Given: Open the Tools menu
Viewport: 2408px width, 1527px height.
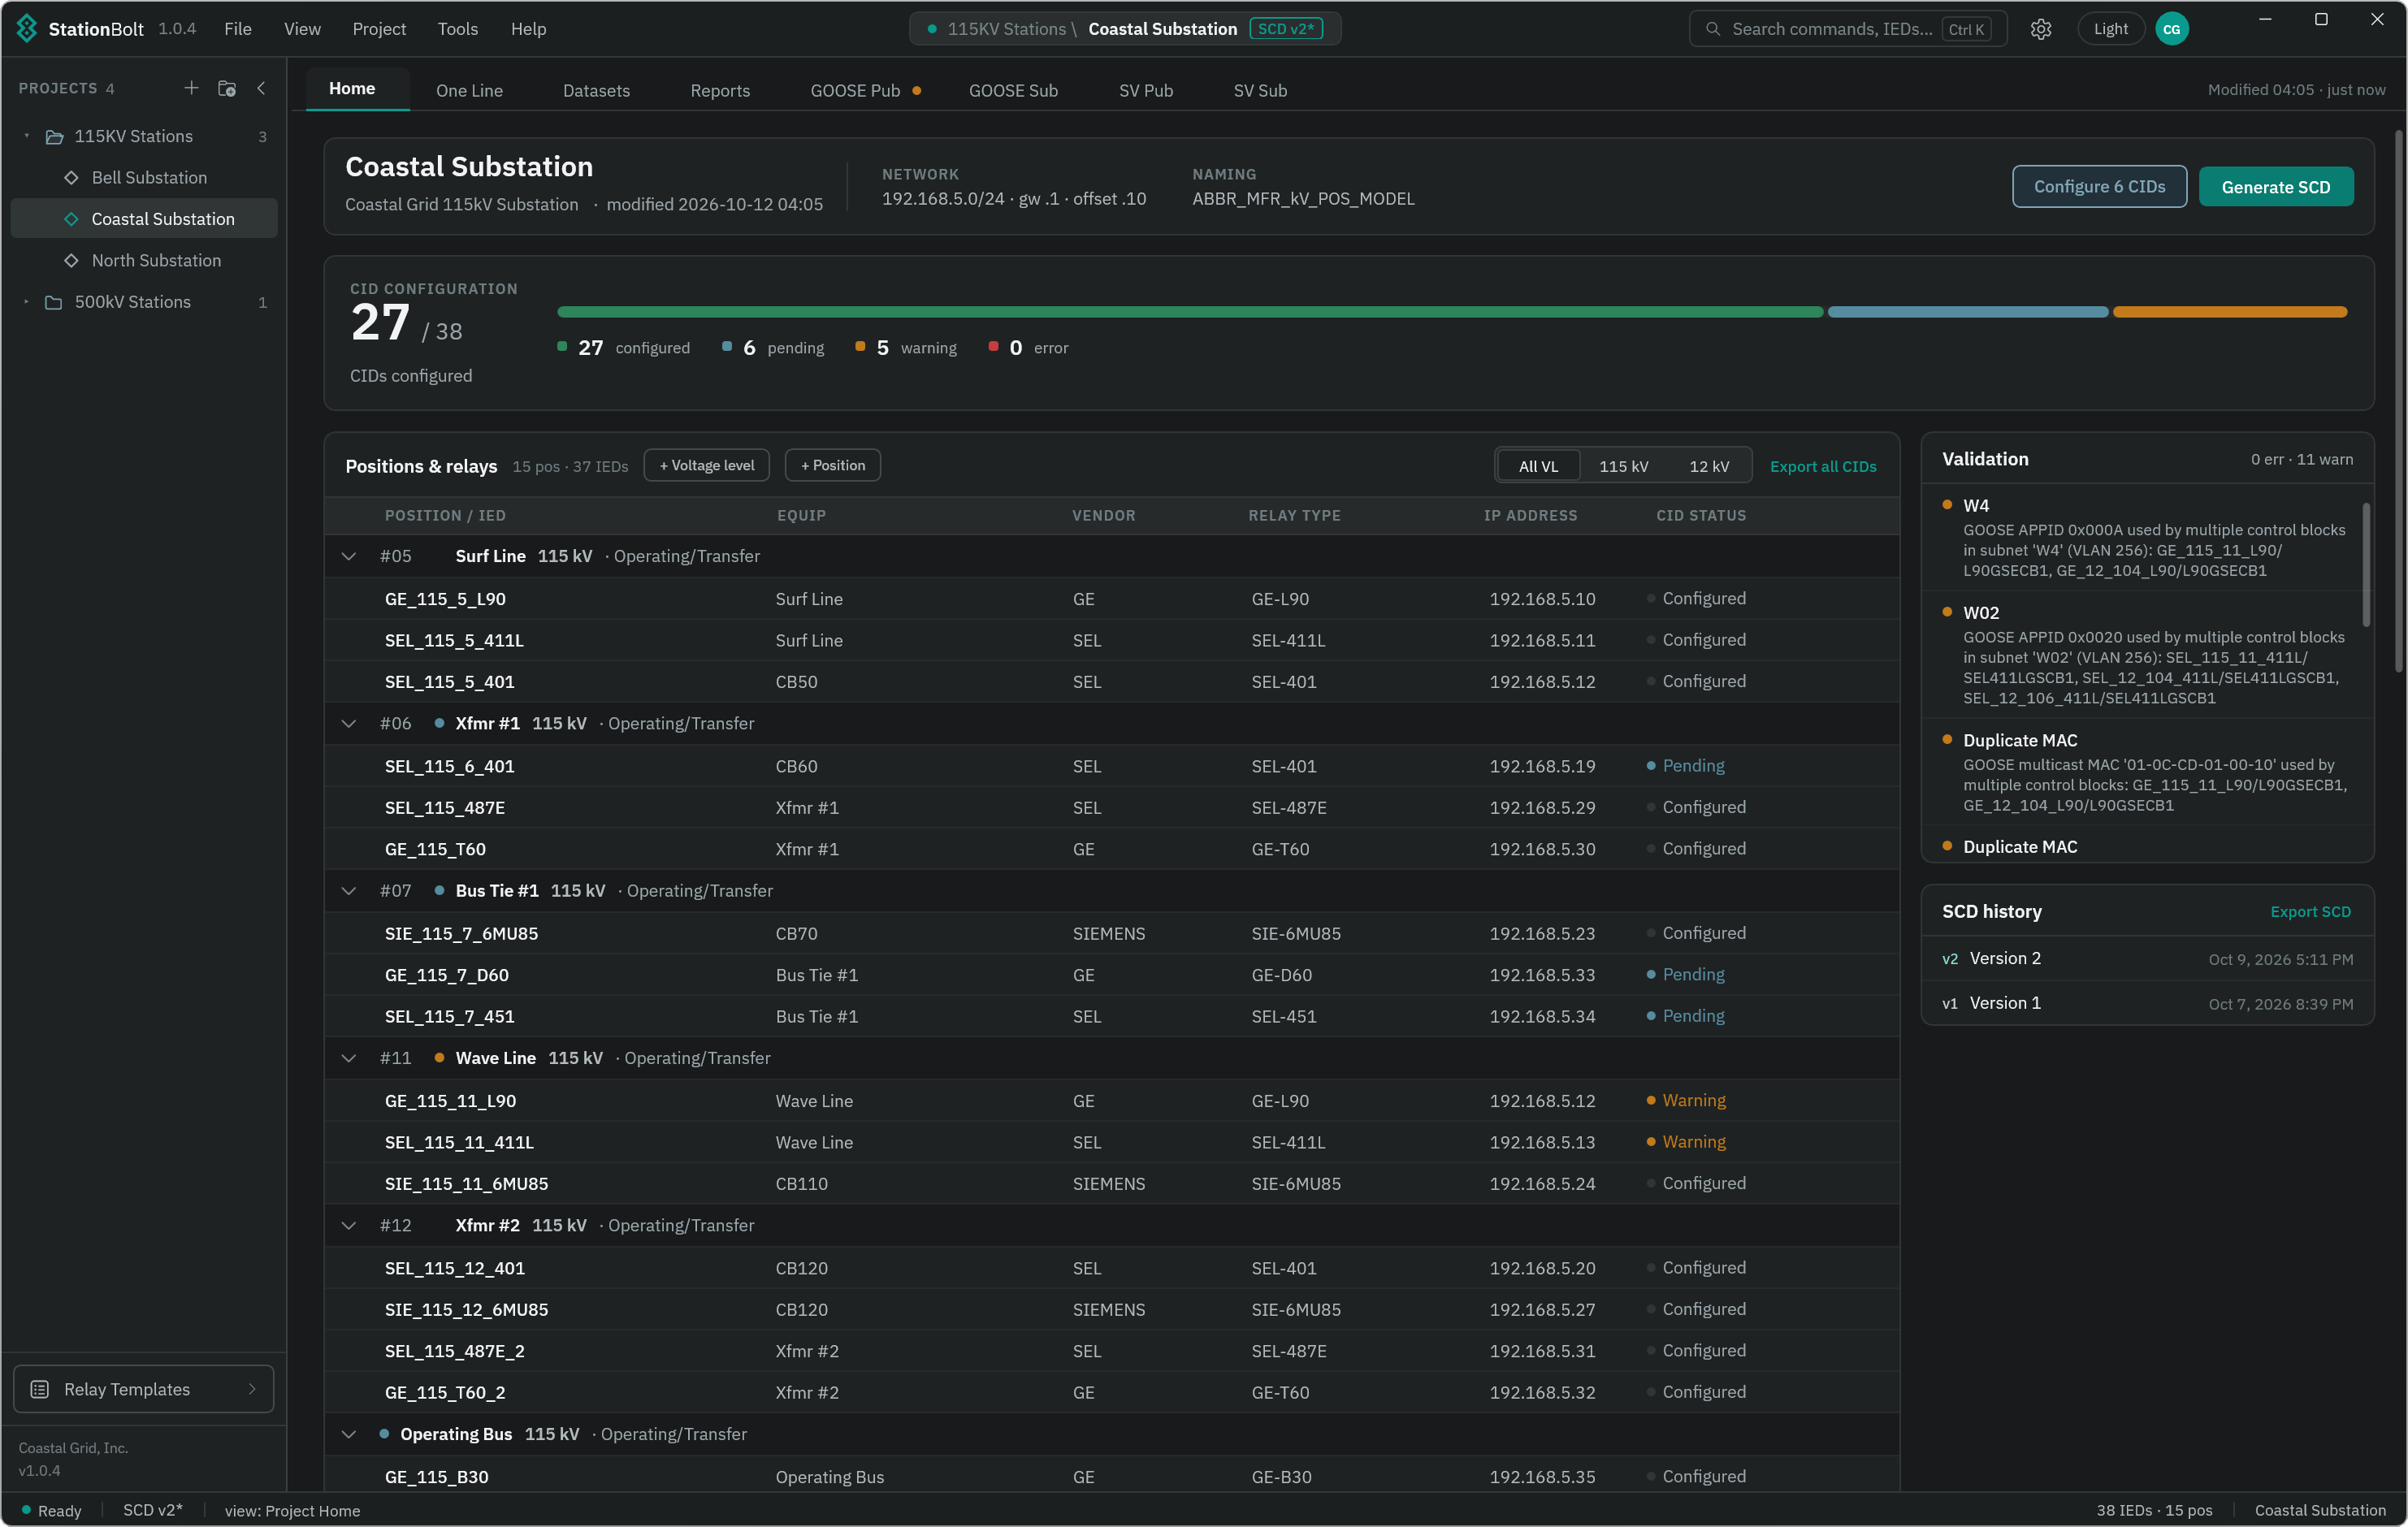Looking at the screenshot, I should coord(458,29).
